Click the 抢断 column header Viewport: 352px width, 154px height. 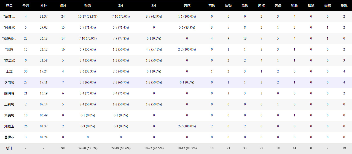(294, 5)
